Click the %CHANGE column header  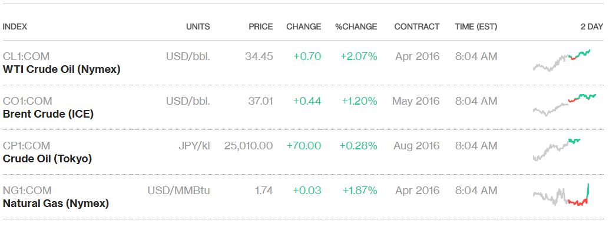click(x=356, y=27)
